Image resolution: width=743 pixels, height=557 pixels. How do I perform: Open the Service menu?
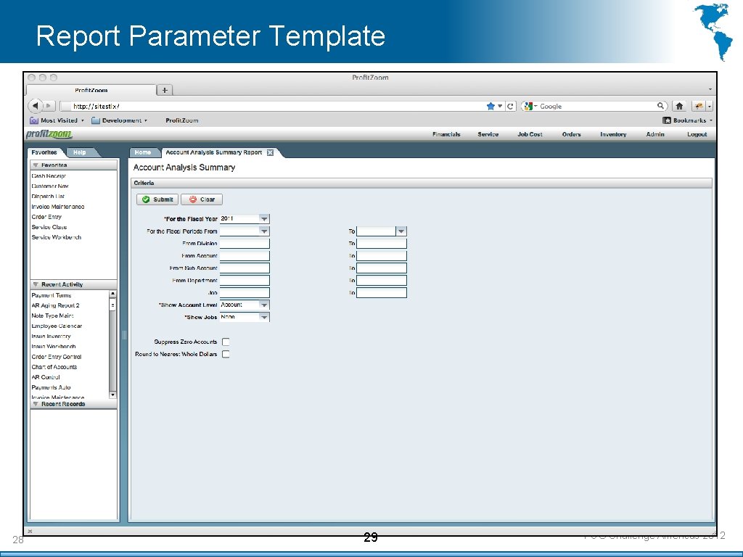coord(488,134)
